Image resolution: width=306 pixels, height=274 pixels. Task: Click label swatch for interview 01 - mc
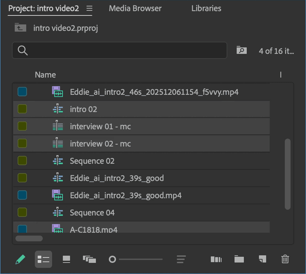pyautogui.click(x=22, y=126)
